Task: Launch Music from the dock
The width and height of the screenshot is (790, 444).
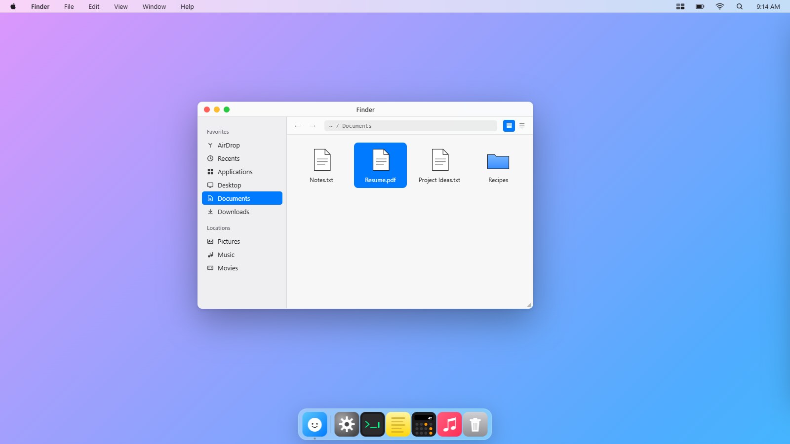Action: (x=450, y=424)
